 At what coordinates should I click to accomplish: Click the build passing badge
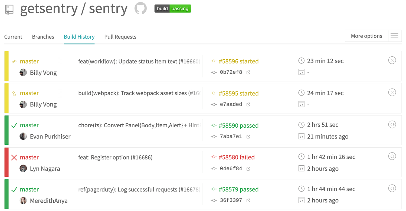coord(173,9)
